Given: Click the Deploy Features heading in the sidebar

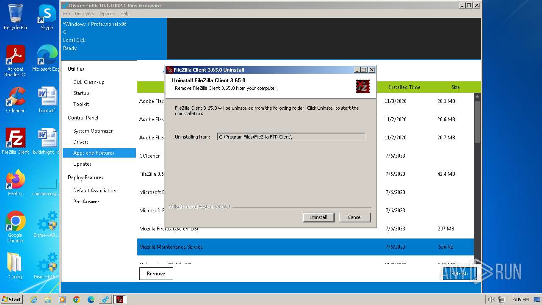Looking at the screenshot, I should [86, 177].
